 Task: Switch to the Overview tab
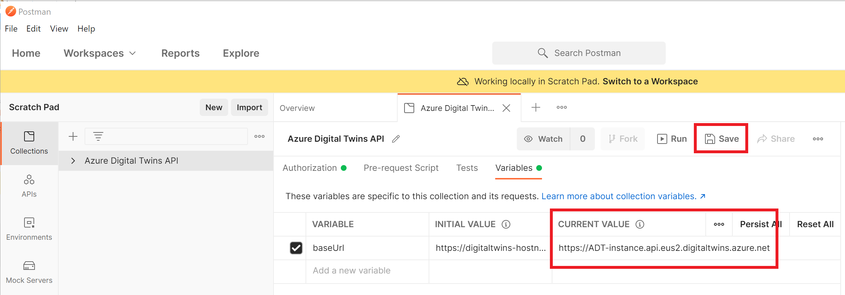coord(297,108)
